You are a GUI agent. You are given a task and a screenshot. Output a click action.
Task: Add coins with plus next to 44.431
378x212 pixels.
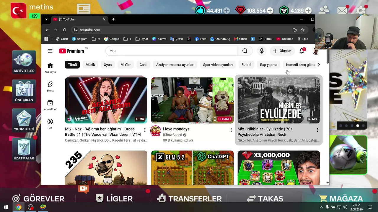tap(227, 11)
